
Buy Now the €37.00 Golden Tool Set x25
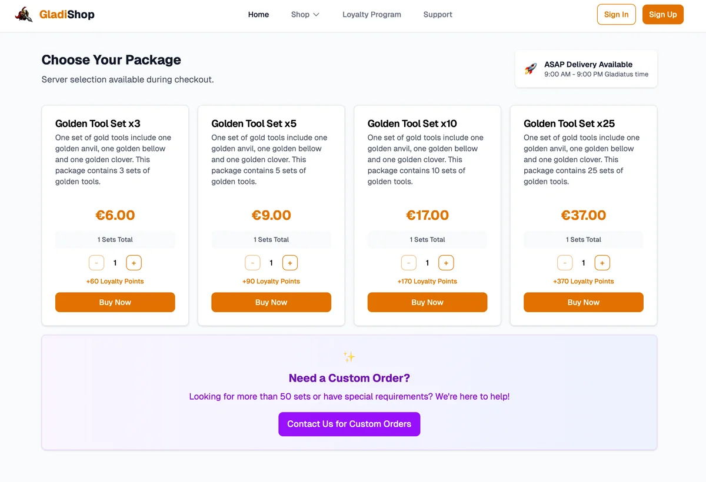coord(584,302)
